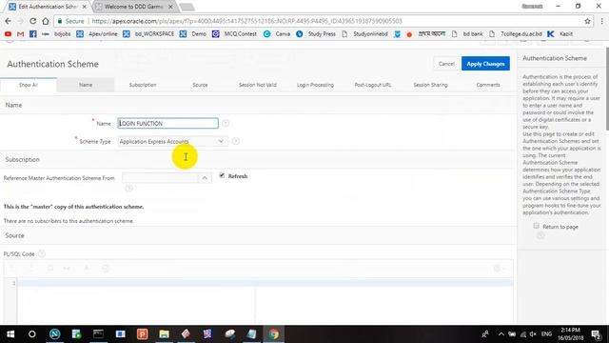
Task: Switch to the Show All tab
Action: (29, 85)
